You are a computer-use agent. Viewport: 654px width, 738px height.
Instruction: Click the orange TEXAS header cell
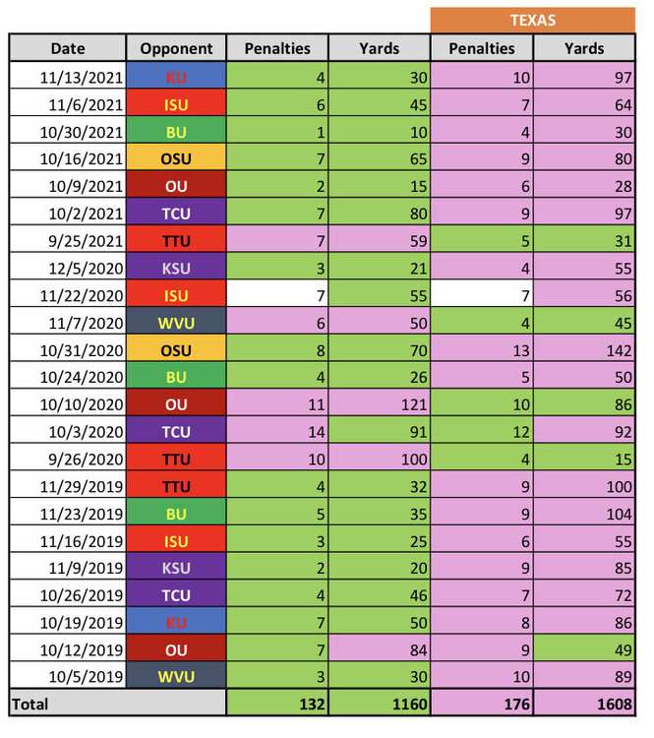[532, 21]
